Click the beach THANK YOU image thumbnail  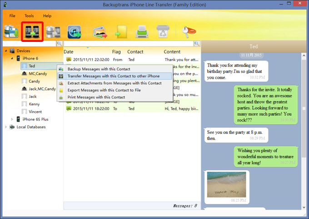tap(226, 184)
